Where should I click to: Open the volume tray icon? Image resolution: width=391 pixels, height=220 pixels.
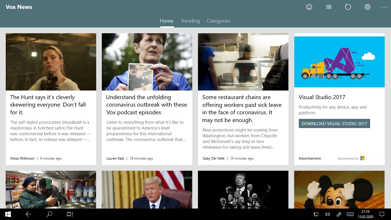pyautogui.click(x=327, y=214)
